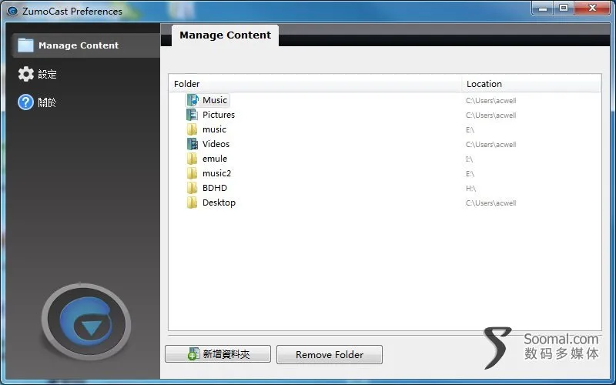616x385 pixels.
Task: Select the Manage Content tab header
Action: (225, 35)
